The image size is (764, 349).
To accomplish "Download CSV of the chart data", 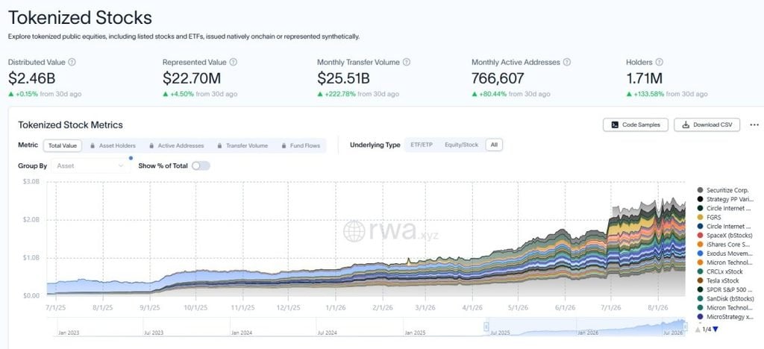I will click(x=707, y=125).
